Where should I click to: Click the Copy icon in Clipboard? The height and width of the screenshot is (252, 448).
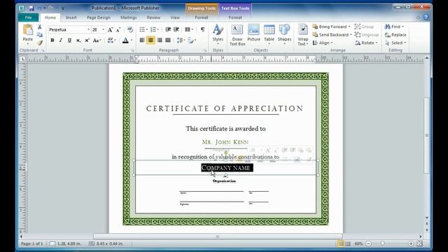[x=40, y=35]
